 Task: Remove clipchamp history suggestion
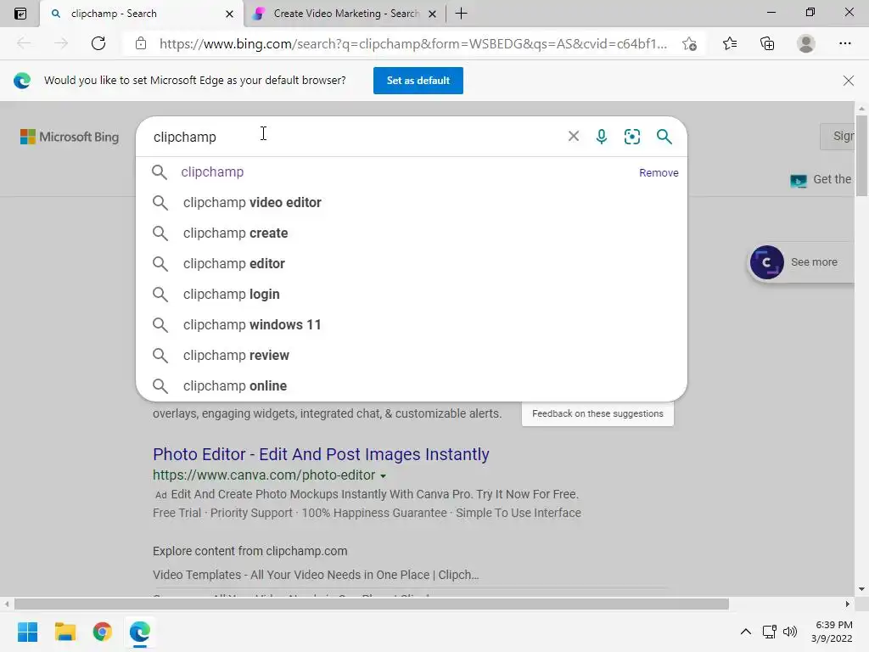point(659,172)
